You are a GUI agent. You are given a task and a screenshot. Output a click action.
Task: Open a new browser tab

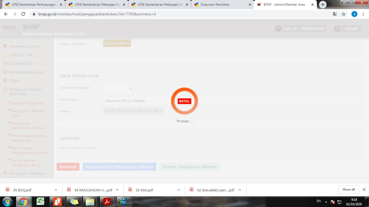click(323, 5)
